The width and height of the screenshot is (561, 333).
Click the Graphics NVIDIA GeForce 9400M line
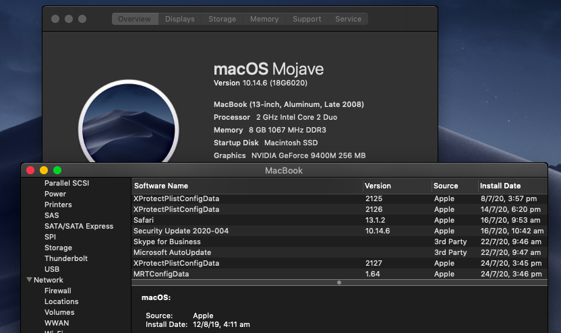289,155
